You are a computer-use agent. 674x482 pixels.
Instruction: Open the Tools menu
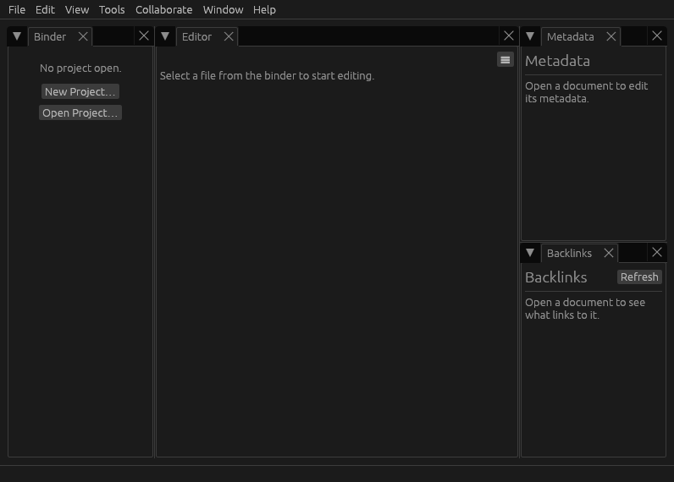tap(112, 9)
